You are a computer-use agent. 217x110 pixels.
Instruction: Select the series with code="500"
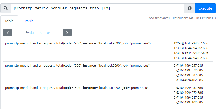[x=78, y=66]
